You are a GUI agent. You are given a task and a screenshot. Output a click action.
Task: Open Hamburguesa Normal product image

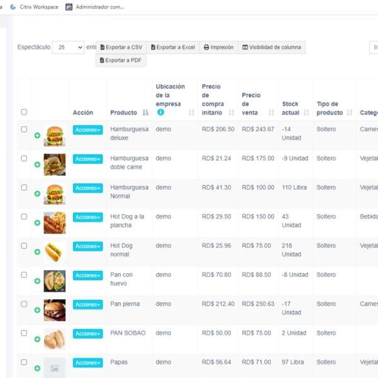54,194
